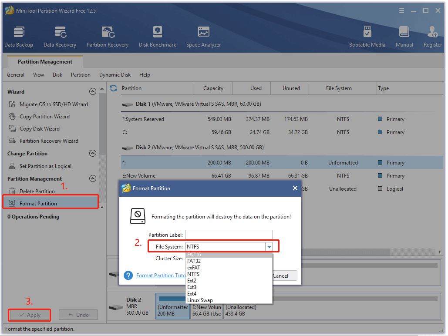The height and width of the screenshot is (336, 448).
Task: Click the Apply button
Action: click(29, 315)
